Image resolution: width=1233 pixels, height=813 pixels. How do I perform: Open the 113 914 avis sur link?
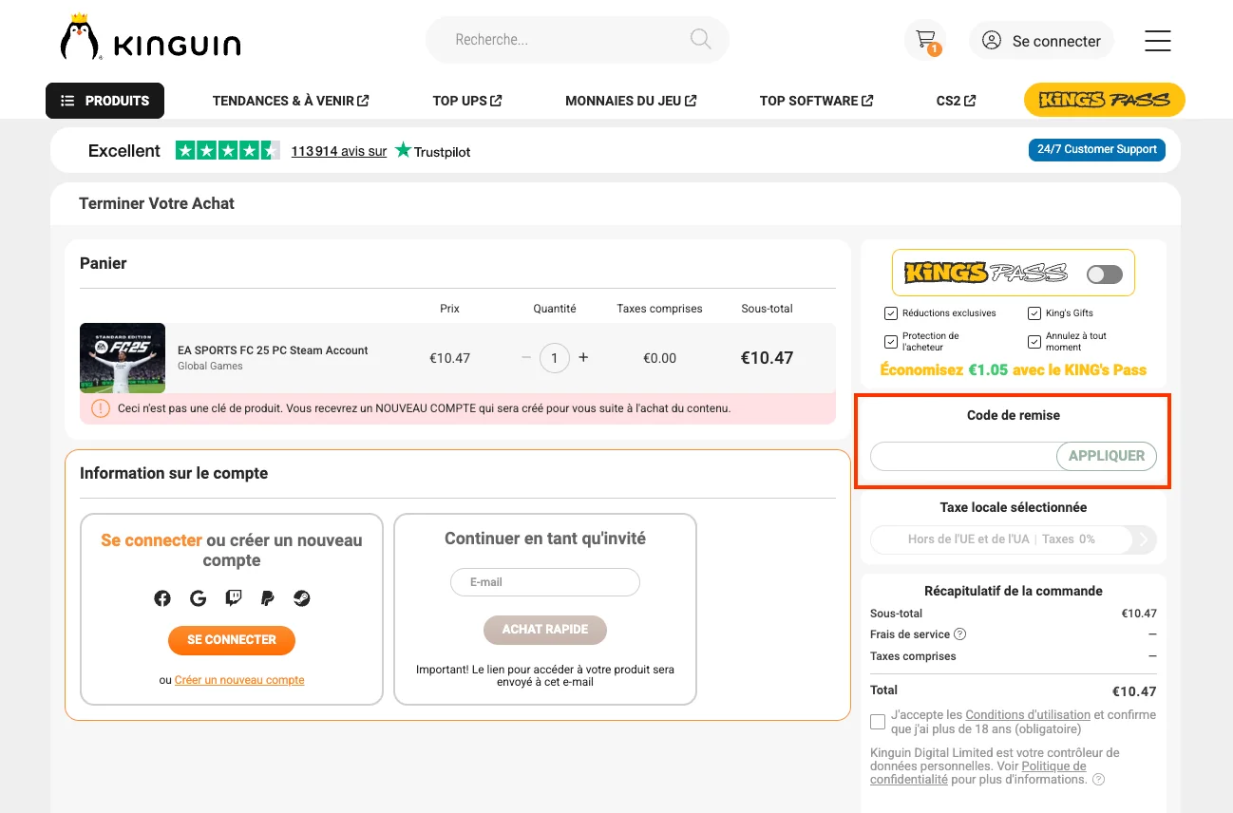point(339,151)
